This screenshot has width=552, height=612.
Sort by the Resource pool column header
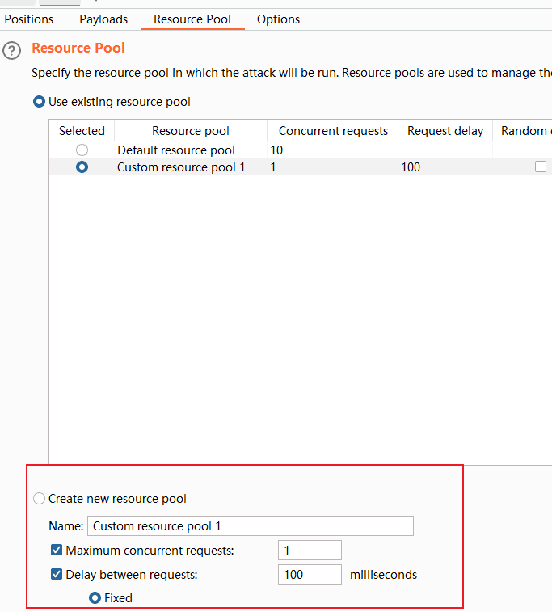coord(191,131)
